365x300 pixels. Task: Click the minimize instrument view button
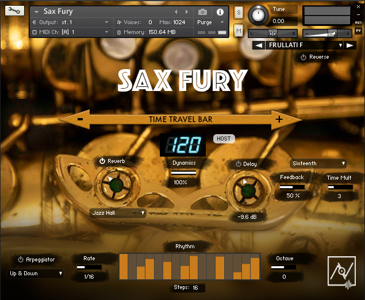pos(358,14)
